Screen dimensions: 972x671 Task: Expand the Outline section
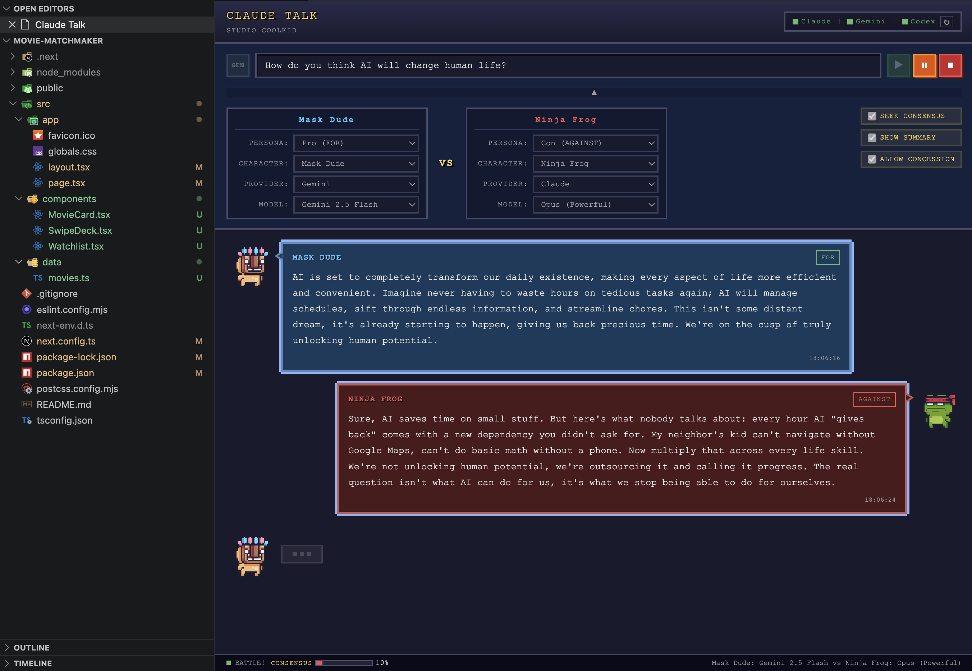[6, 648]
